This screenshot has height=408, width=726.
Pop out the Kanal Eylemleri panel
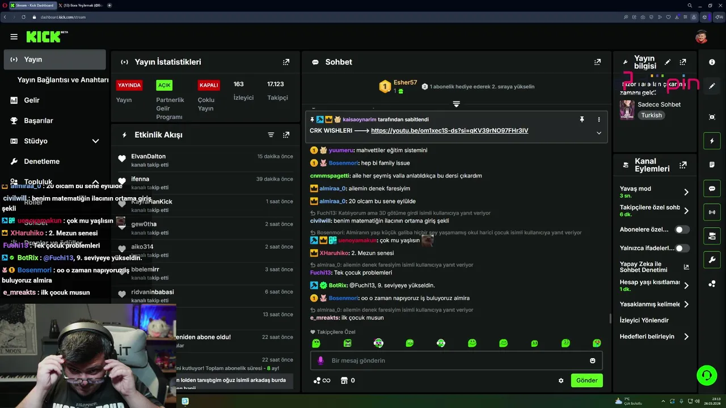[x=683, y=165]
